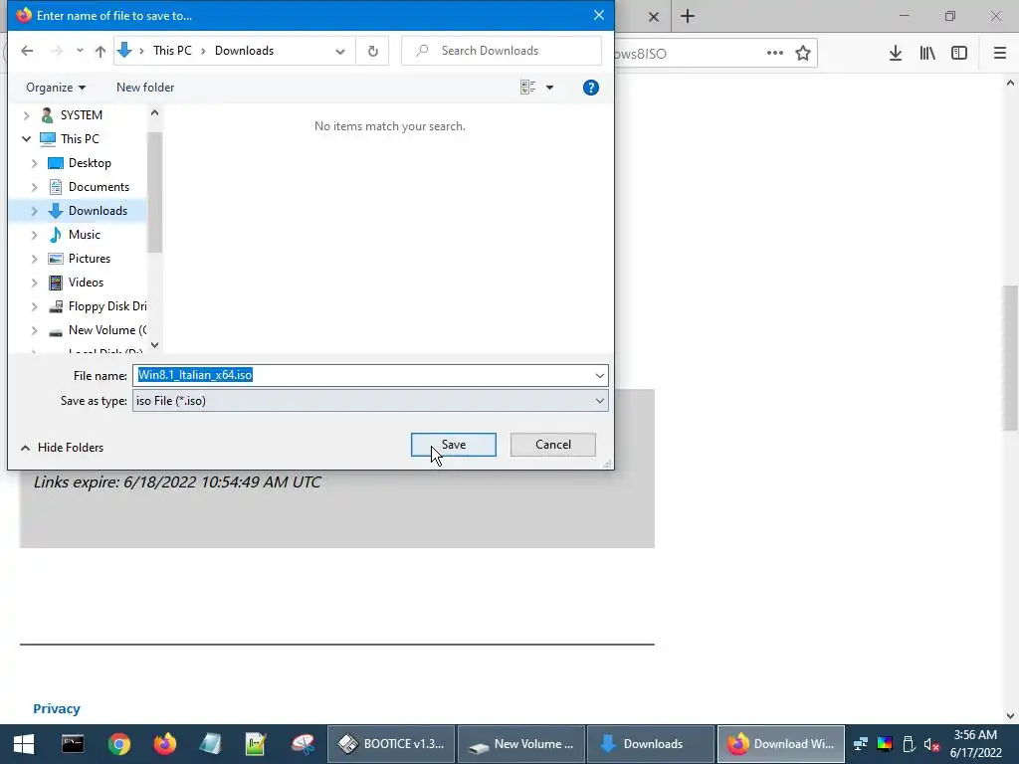1019x764 pixels.
Task: Open the green checklist taskbar app icon
Action: (256, 744)
